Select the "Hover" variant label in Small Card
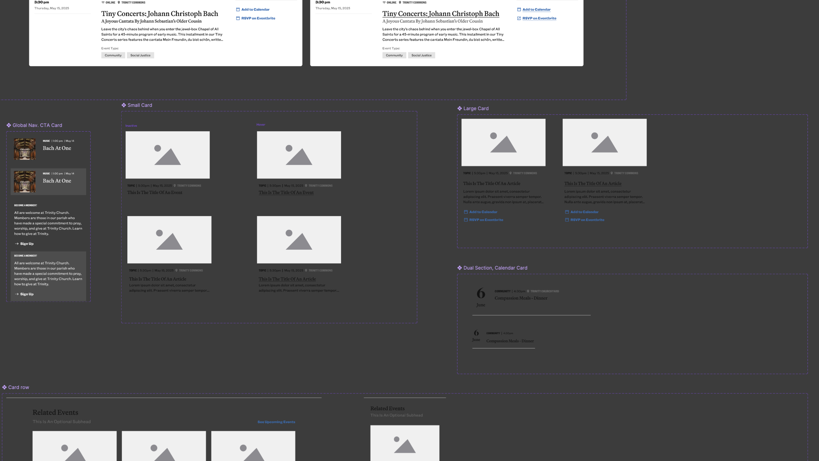Screen dimensions: 819x461 tap(261, 125)
